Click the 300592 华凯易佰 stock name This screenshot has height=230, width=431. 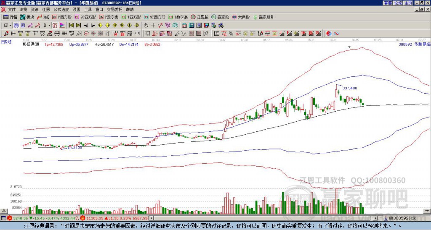(415, 44)
